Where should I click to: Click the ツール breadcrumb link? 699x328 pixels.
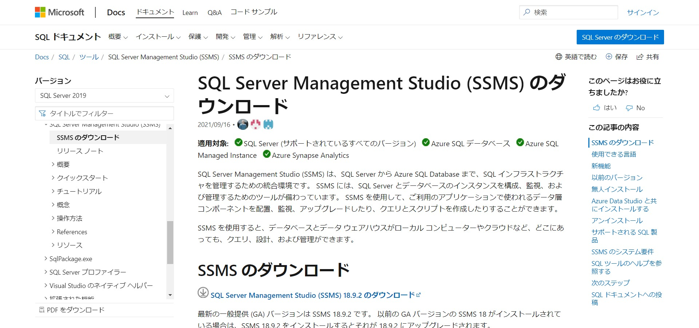(89, 57)
